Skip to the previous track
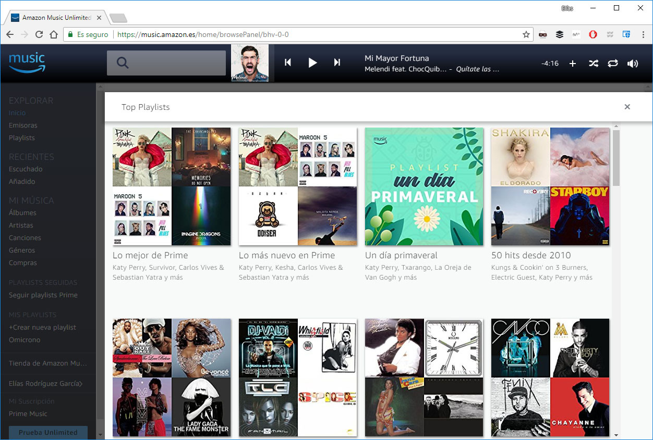Image resolution: width=653 pixels, height=440 pixels. point(287,62)
